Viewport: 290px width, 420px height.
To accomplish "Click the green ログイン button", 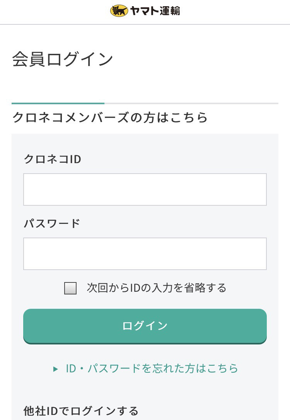I will [x=145, y=326].
